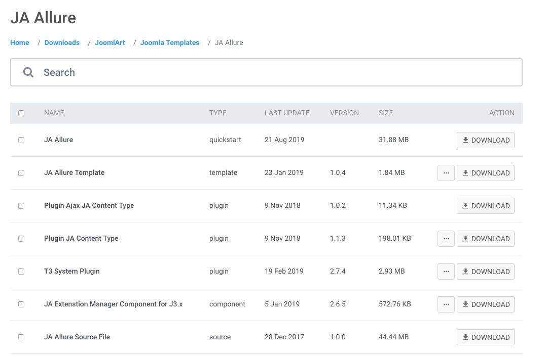Image resolution: width=547 pixels, height=358 pixels.
Task: Expand options menu for Plugin JA Content Type
Action: pyautogui.click(x=446, y=239)
